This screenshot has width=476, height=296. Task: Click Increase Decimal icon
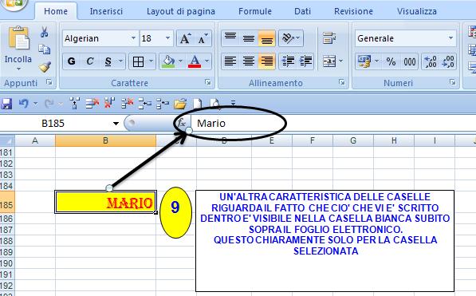431,61
